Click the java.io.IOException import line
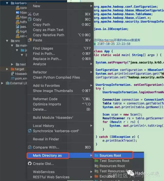Screen dimensions: 164x181 pyautogui.click(x=111, y=29)
